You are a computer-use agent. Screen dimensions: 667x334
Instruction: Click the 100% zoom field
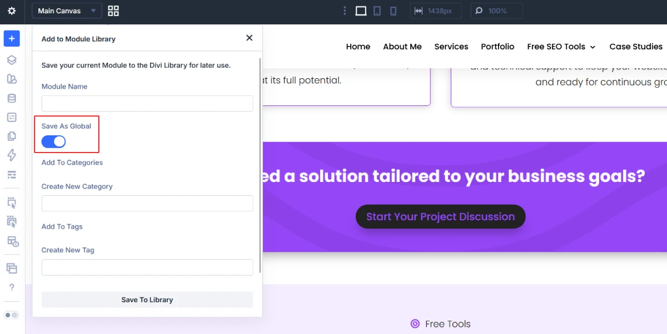coord(497,11)
